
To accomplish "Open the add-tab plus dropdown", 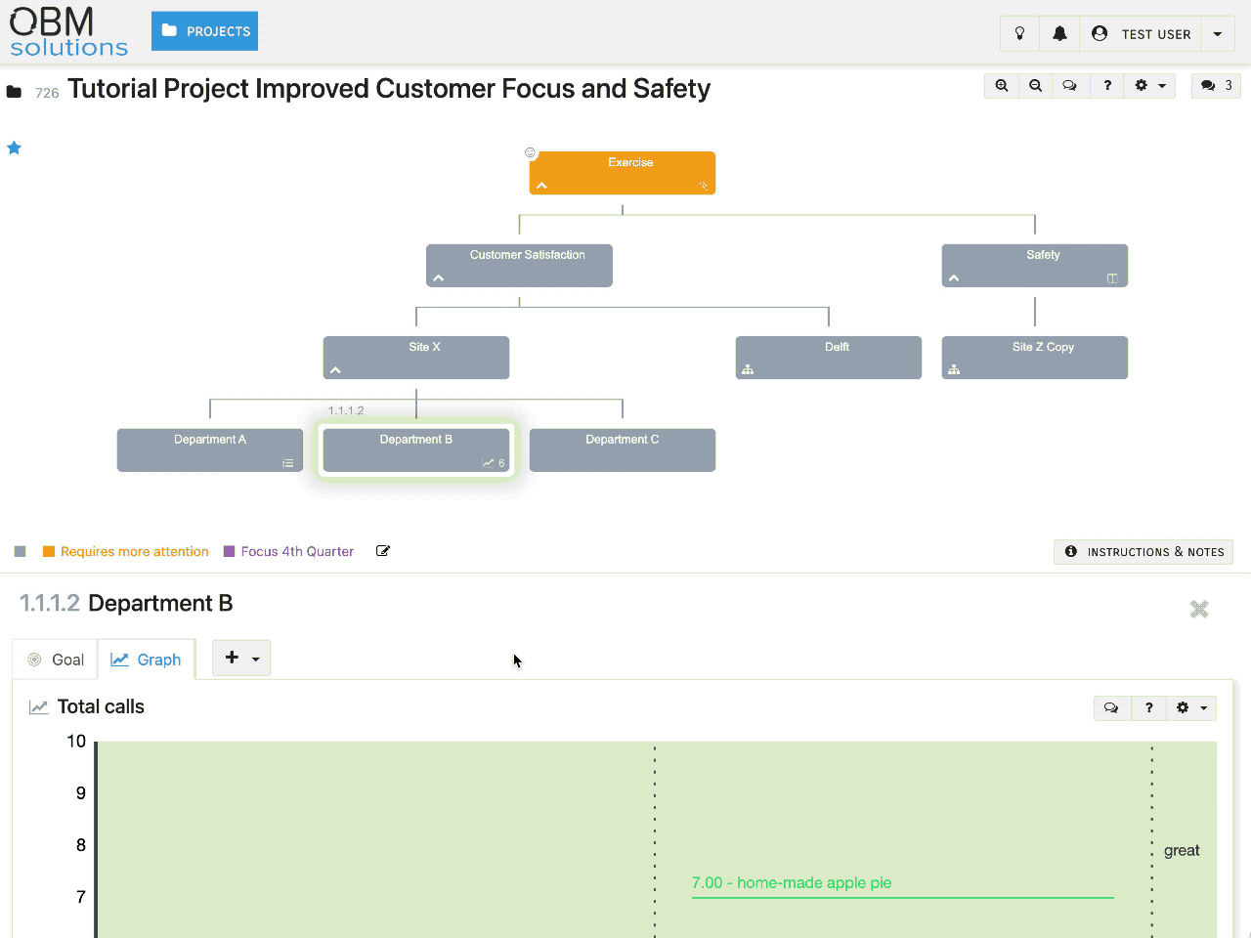I will (241, 659).
